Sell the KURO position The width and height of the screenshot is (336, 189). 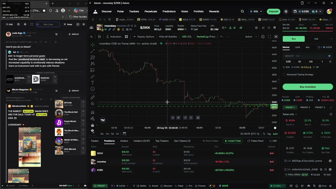pyautogui.click(x=272, y=170)
